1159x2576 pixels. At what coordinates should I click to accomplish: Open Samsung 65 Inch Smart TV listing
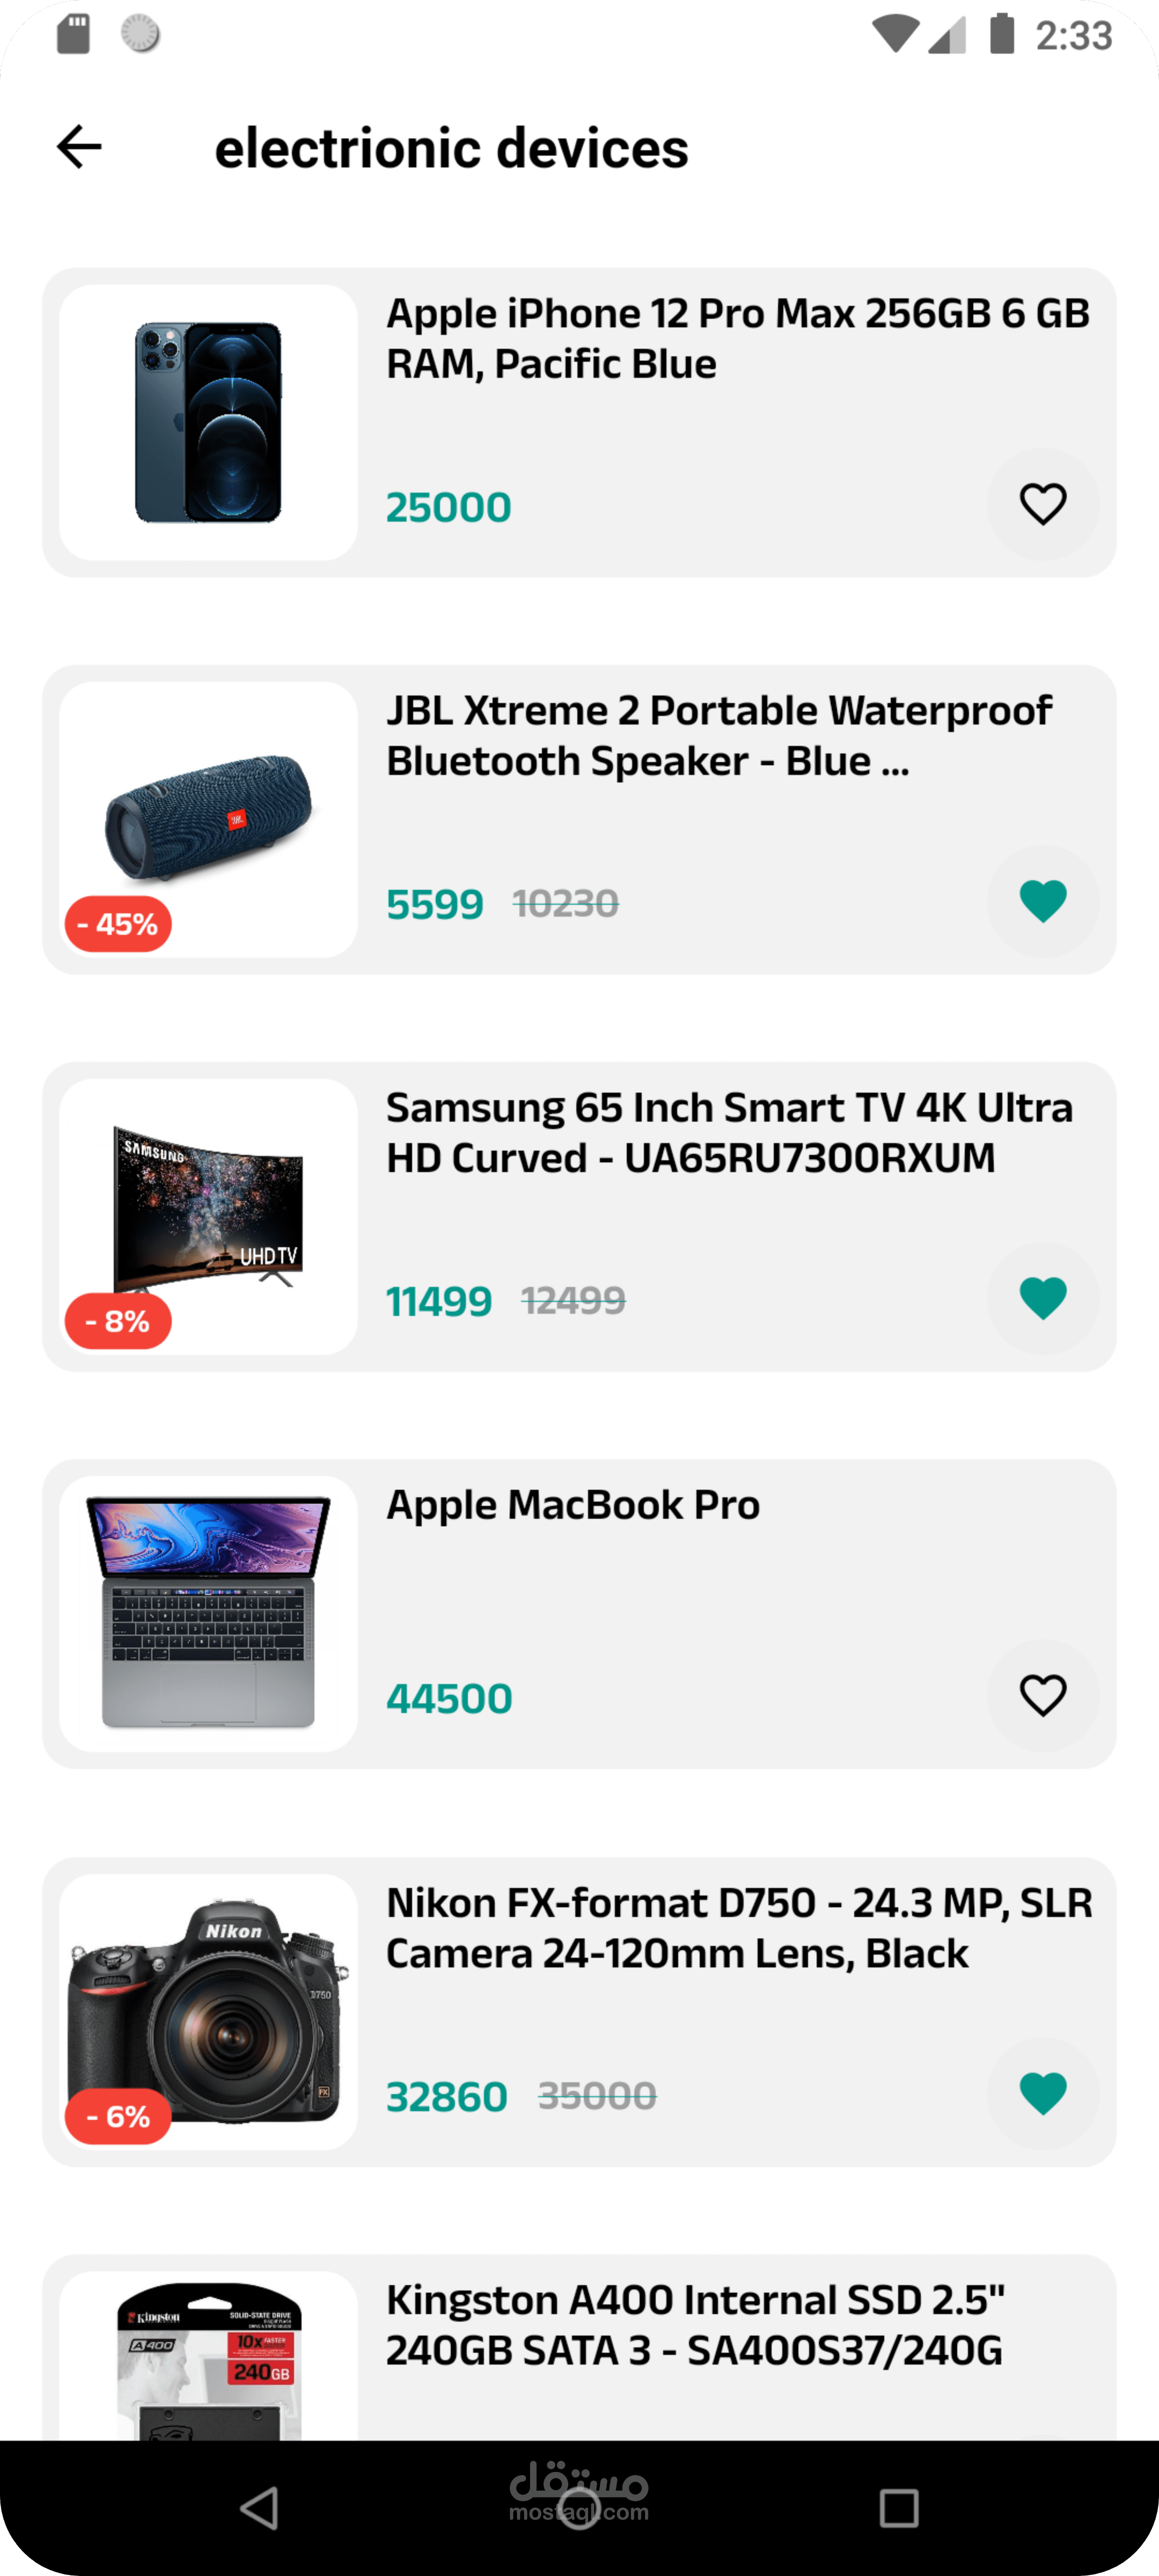coord(729,1133)
